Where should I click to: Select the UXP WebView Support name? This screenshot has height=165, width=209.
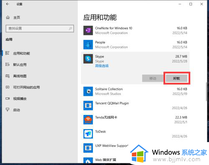tap(112, 146)
